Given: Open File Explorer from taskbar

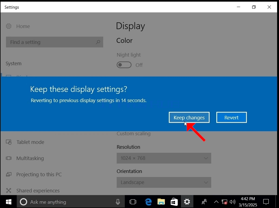Looking at the screenshot, I should click(161, 202).
